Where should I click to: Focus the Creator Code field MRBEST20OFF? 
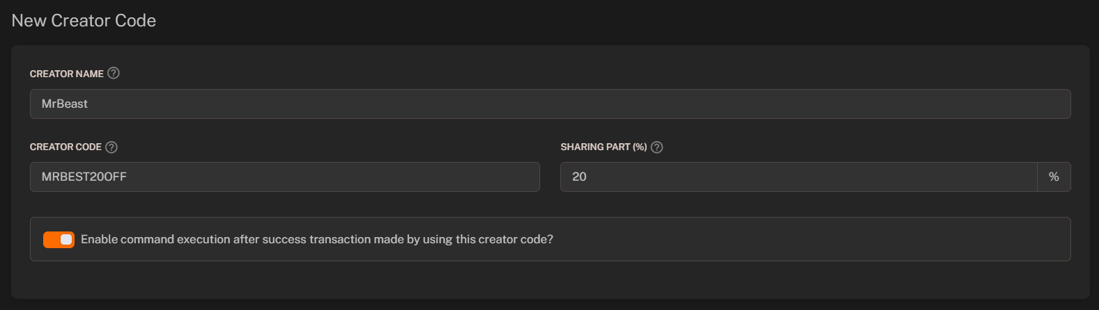pos(284,177)
